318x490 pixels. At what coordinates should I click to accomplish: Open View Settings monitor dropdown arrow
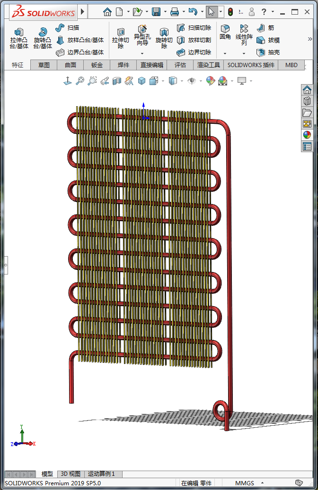coord(251,81)
